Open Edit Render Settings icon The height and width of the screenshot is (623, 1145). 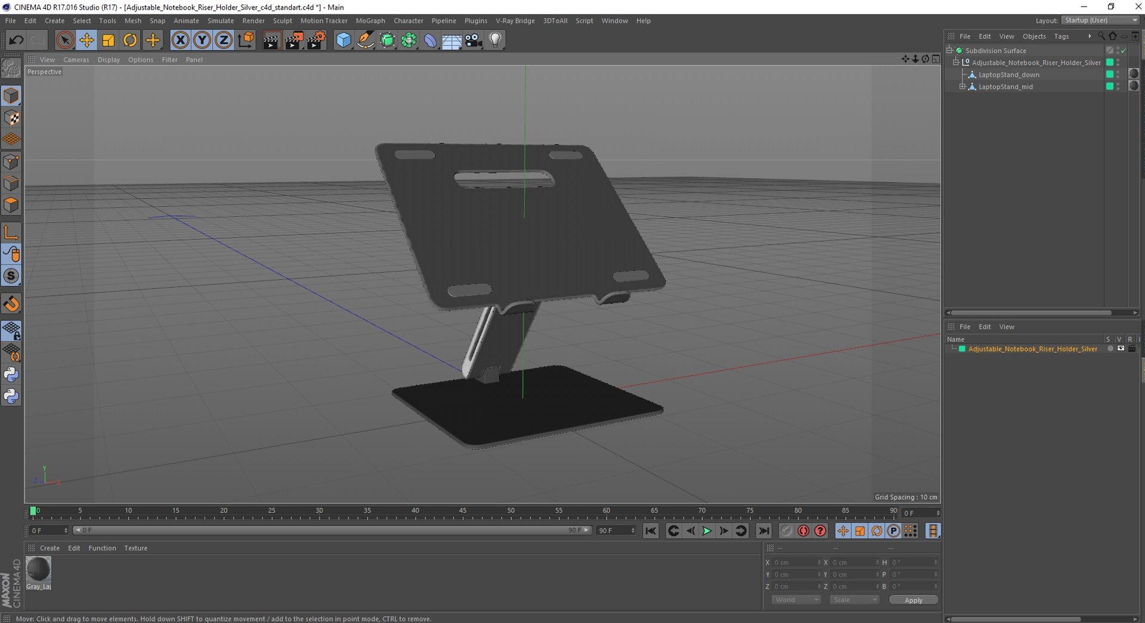click(316, 40)
